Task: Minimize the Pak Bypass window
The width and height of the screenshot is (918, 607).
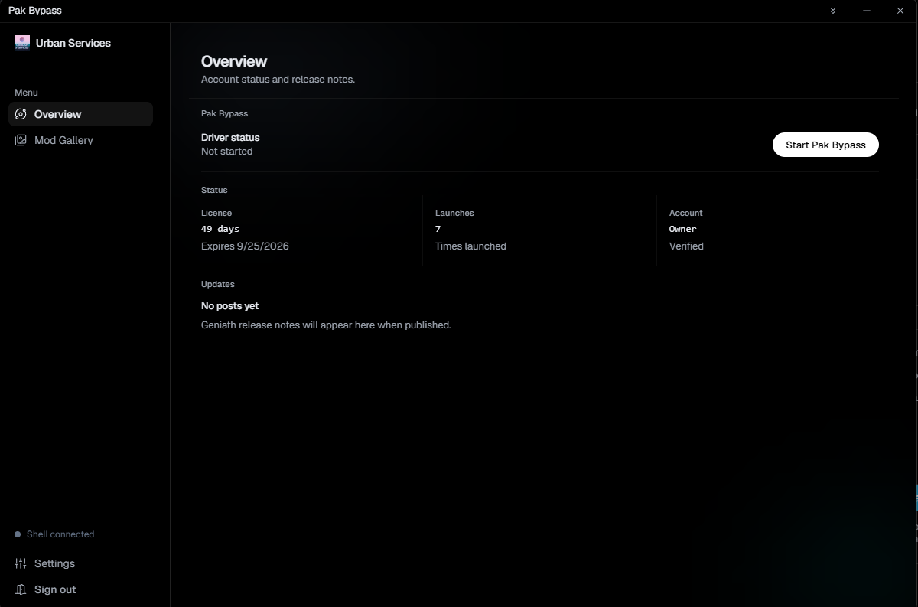Action: click(867, 11)
